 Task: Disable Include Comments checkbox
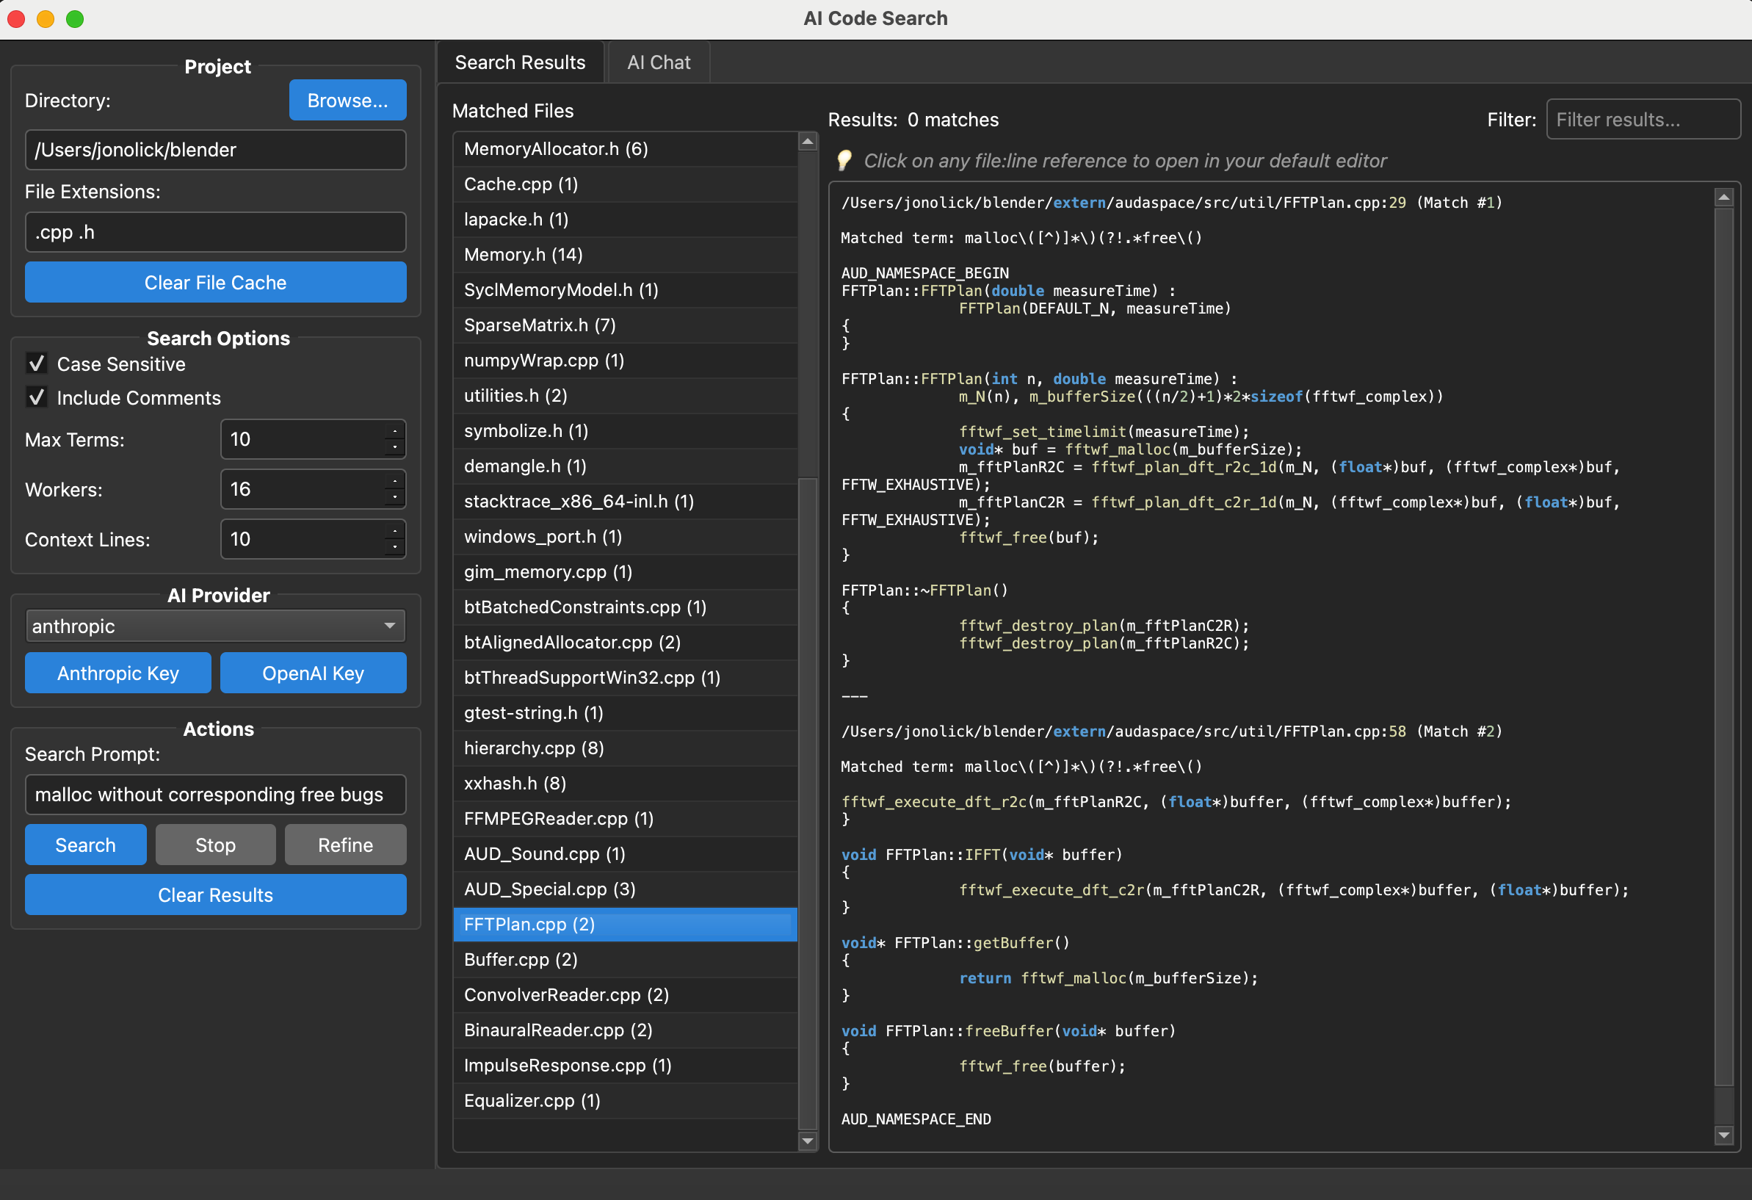(x=36, y=397)
